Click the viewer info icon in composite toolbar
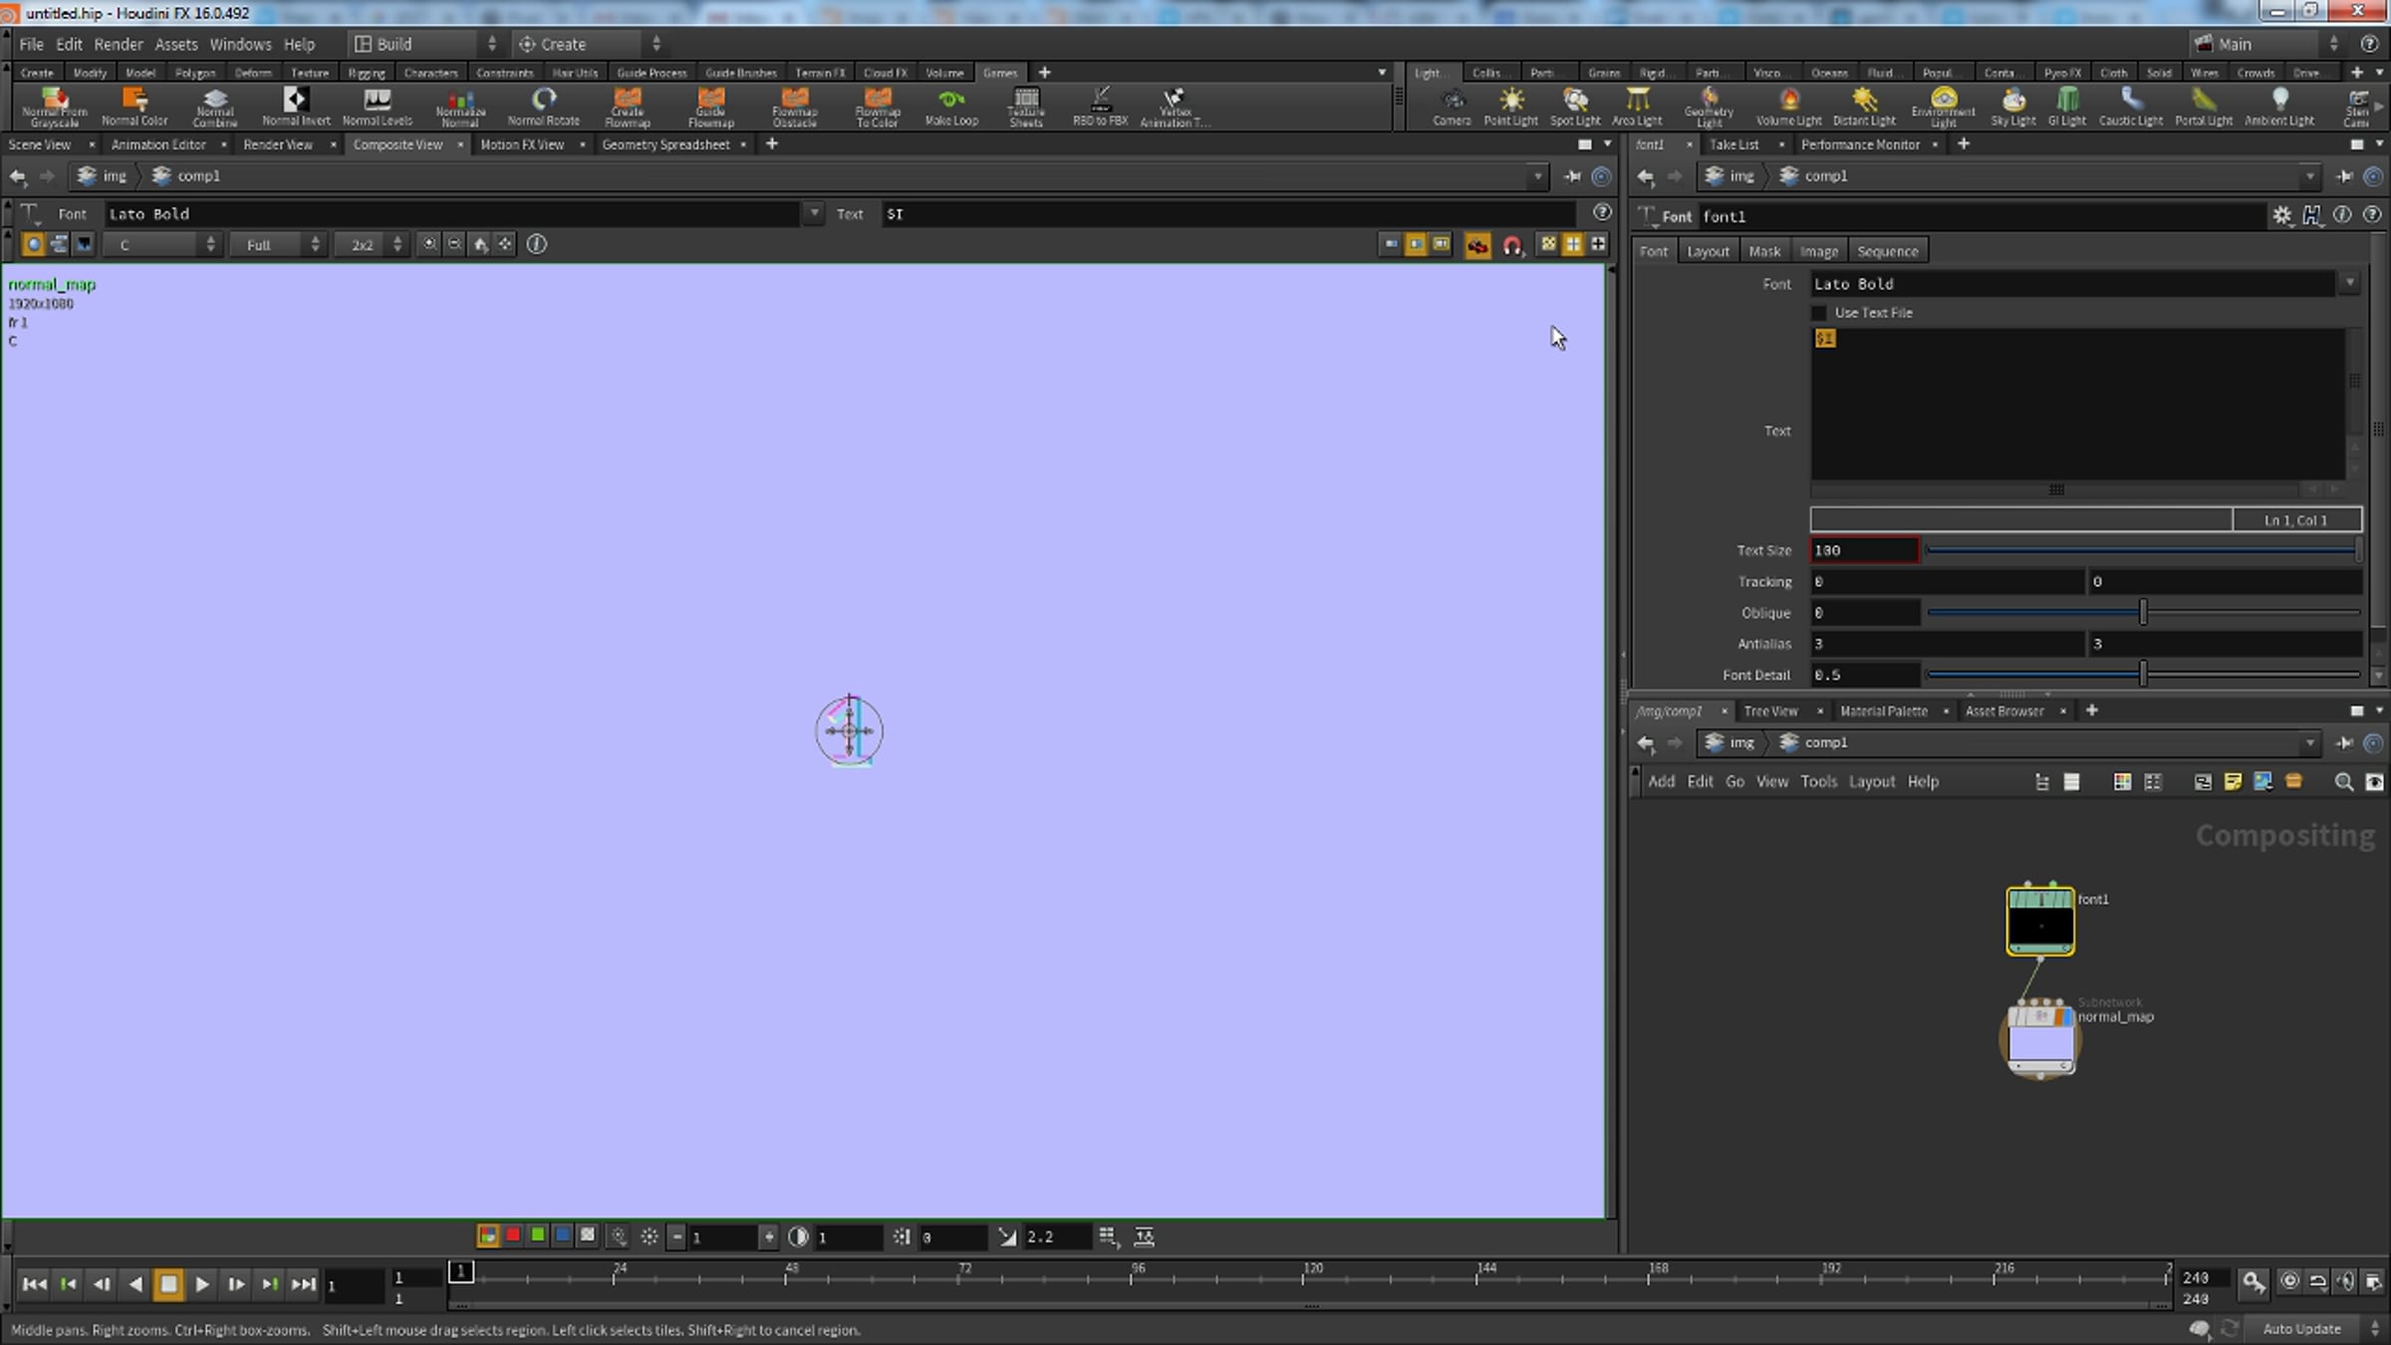This screenshot has height=1345, width=2391. [x=536, y=244]
